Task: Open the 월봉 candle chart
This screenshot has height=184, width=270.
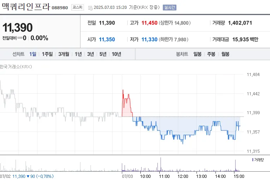Action: tap(225, 54)
